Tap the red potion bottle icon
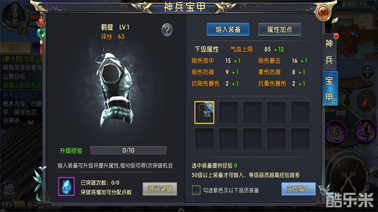 pyautogui.click(x=366, y=100)
